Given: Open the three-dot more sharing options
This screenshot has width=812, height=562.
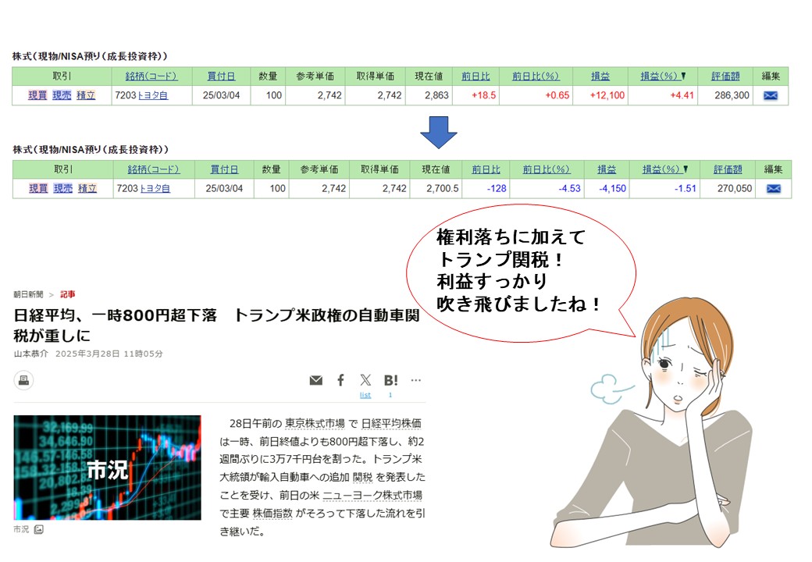Looking at the screenshot, I should (416, 380).
